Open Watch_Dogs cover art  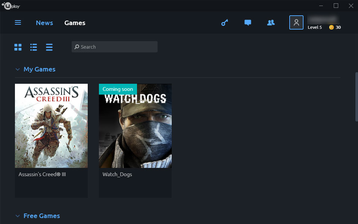[x=135, y=126]
